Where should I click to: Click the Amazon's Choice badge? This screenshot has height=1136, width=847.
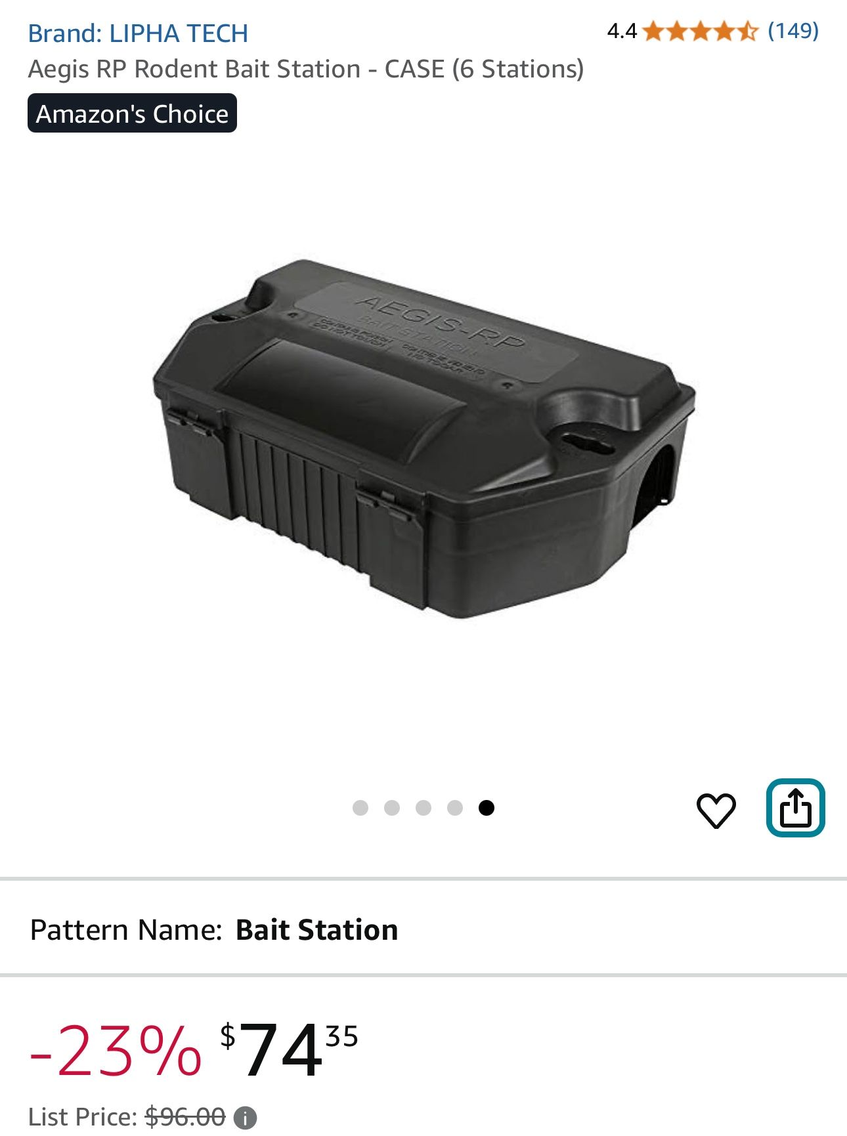click(132, 114)
